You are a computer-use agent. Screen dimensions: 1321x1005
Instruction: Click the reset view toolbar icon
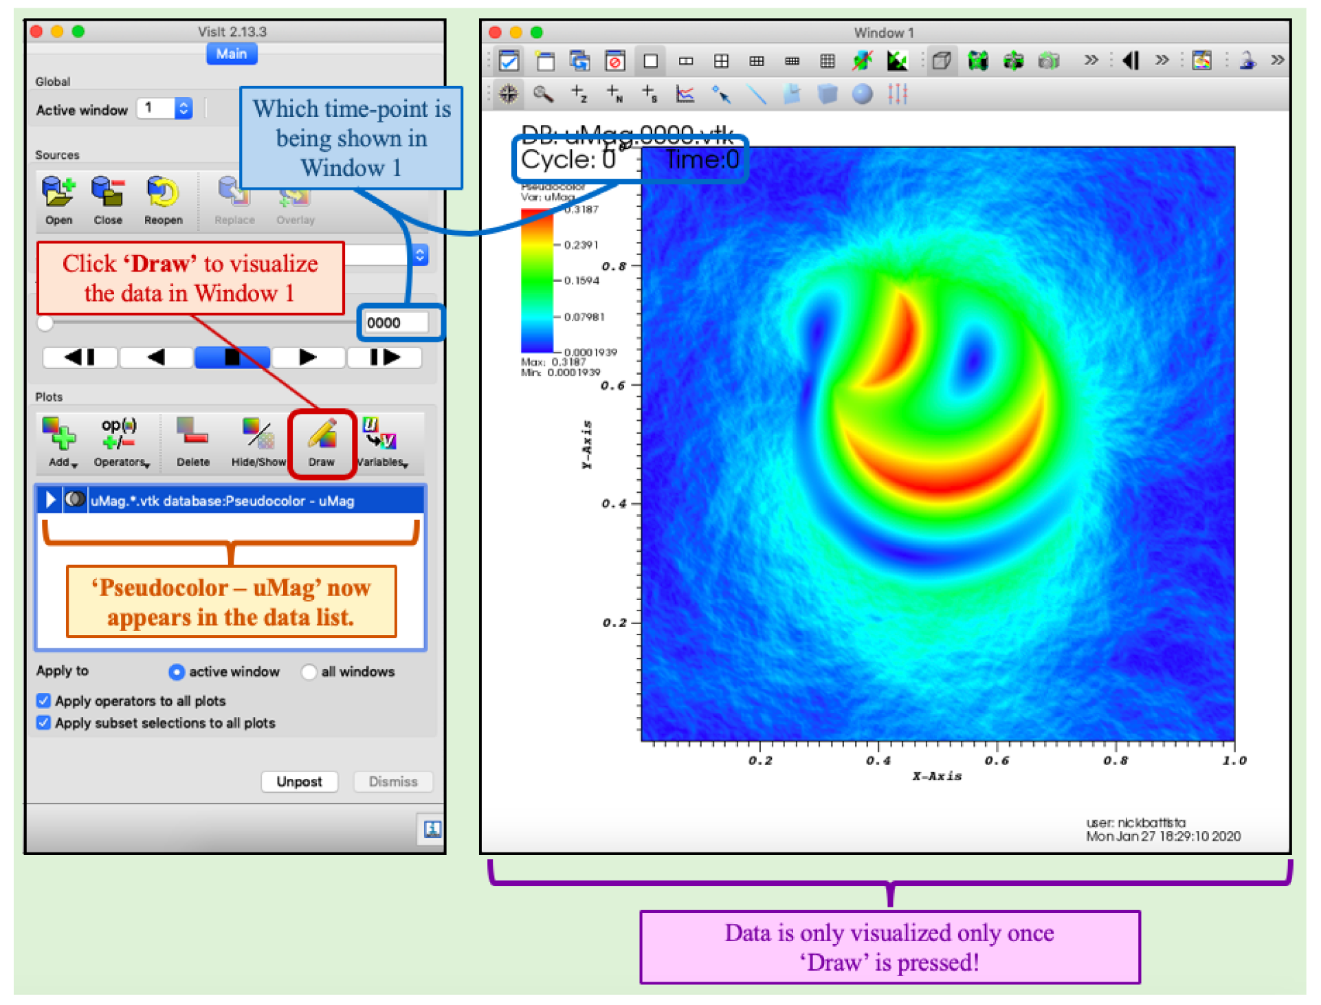point(977,61)
